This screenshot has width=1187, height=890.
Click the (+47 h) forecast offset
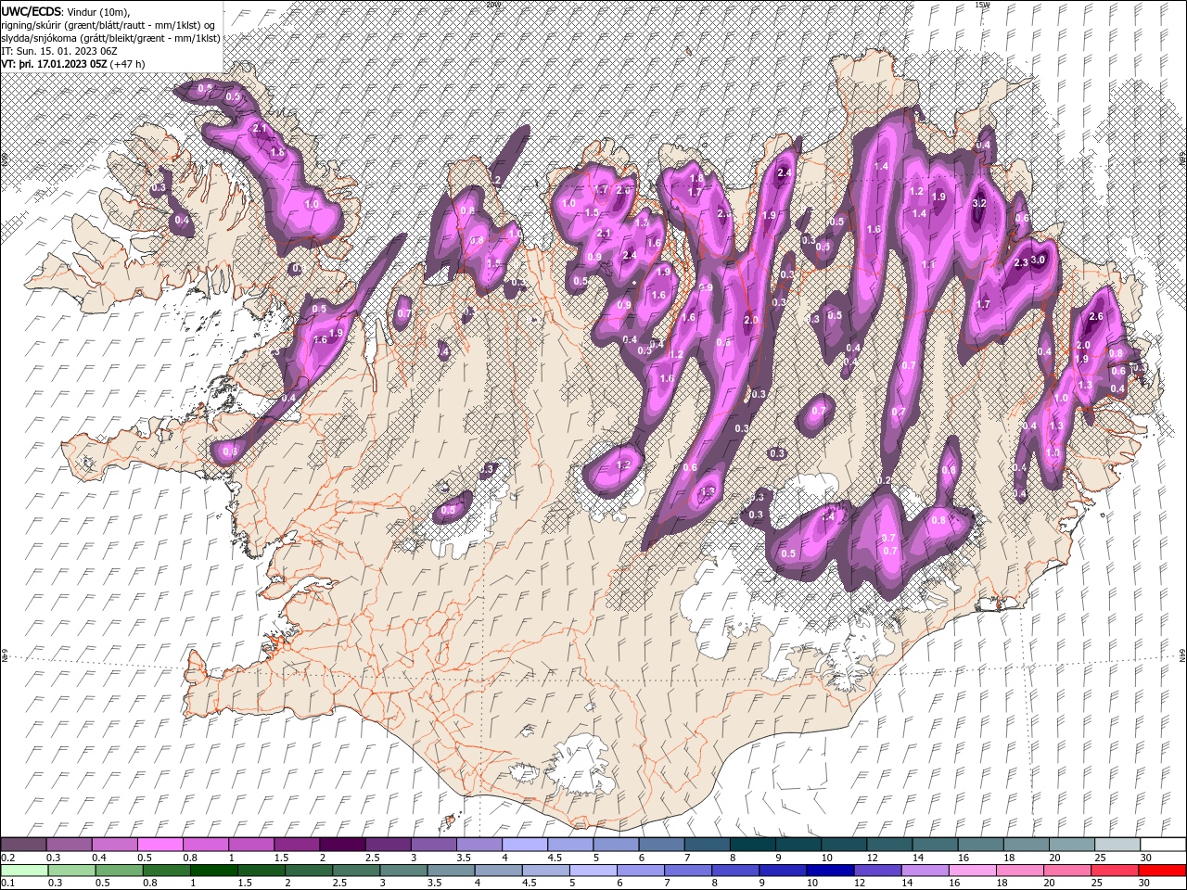pos(127,64)
